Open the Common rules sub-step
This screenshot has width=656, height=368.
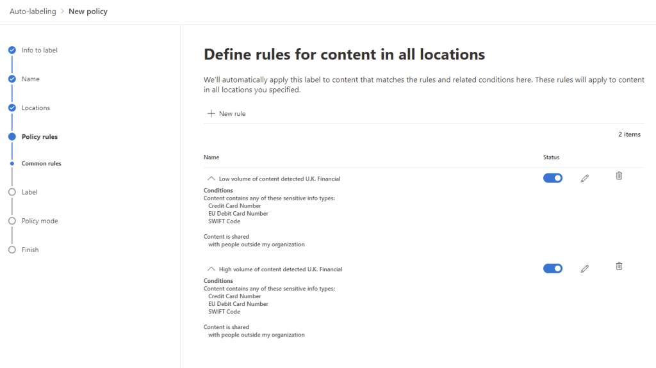tap(41, 164)
